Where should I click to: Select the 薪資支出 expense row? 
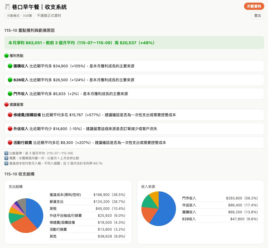88,201
